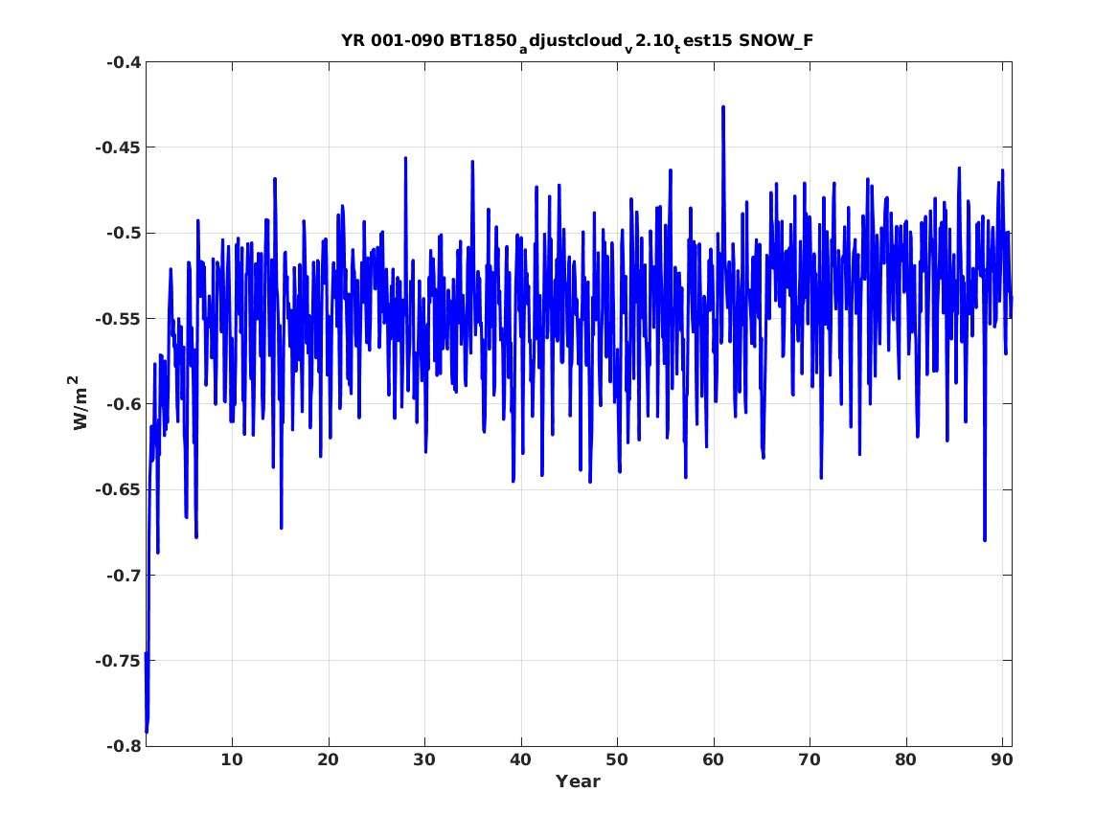Viewport: 1118px width, 838px height.
Task: Click the x-axis tick label 50
Action: [x=617, y=760]
